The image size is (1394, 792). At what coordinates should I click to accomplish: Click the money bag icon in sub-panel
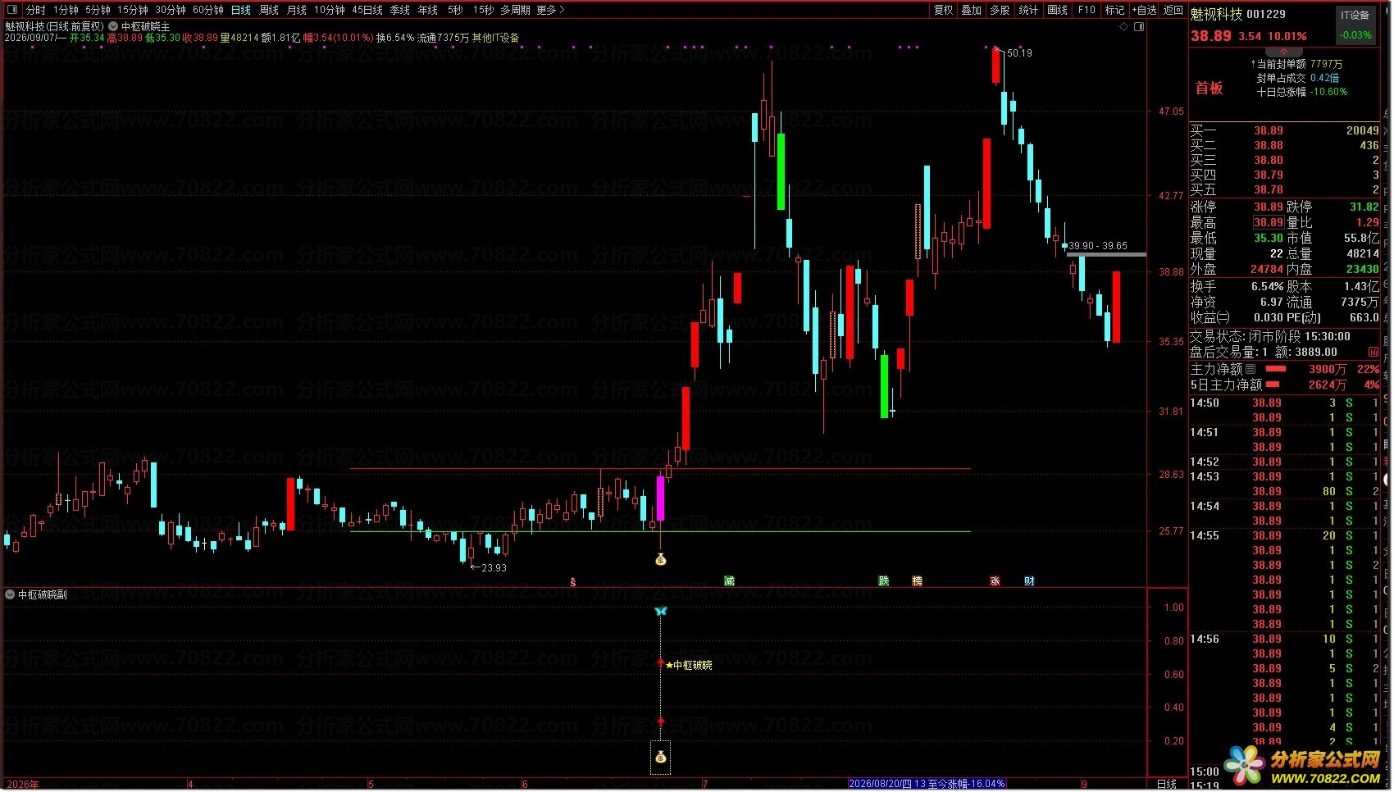click(661, 758)
